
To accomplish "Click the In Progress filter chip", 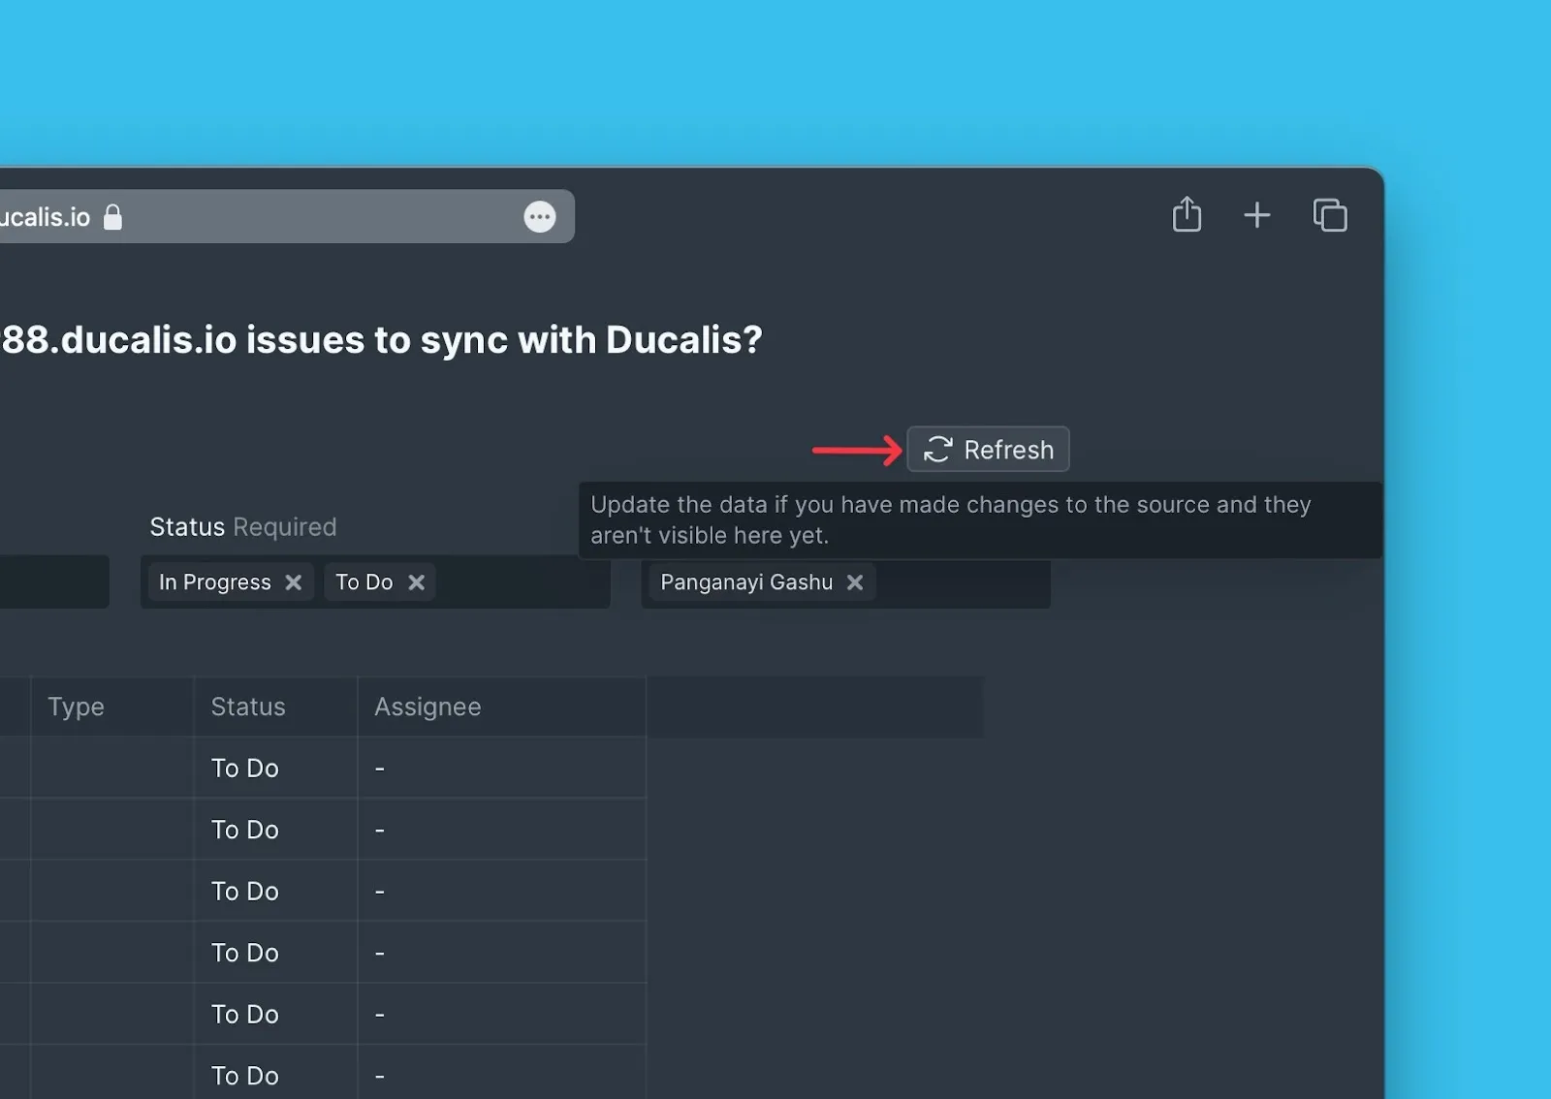I will coord(215,582).
